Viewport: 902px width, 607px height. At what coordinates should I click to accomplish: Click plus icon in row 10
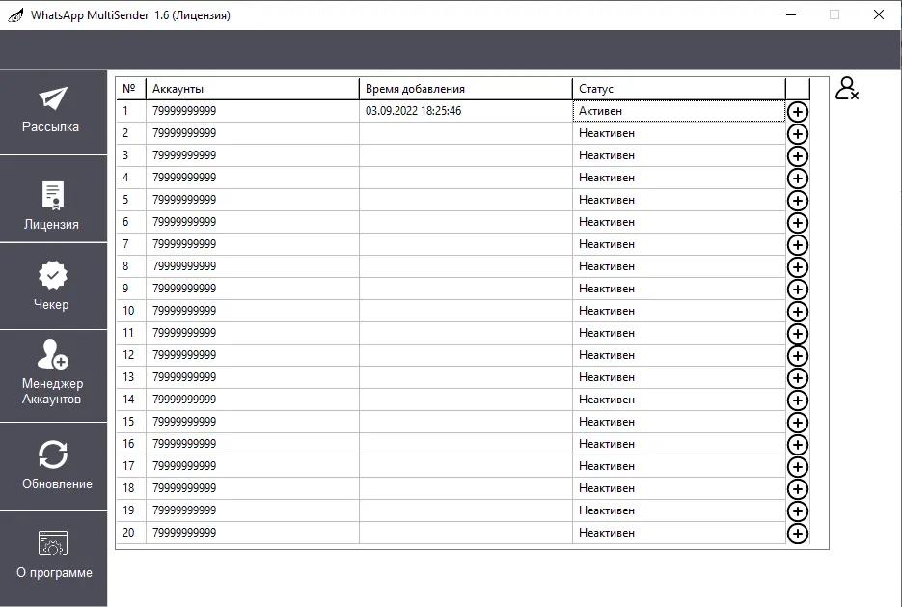(x=797, y=312)
